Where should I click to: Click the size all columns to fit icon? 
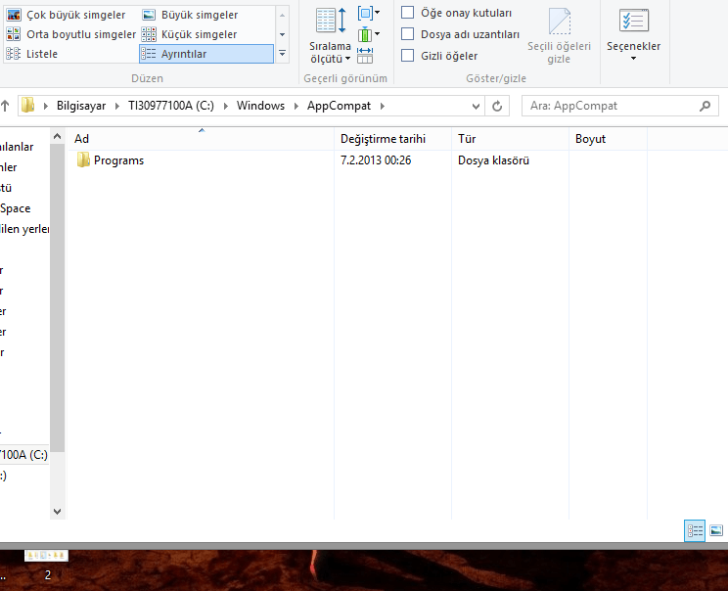tap(366, 56)
